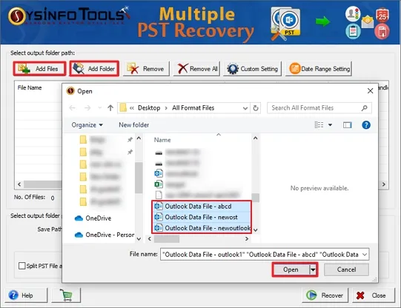Open Custom Setting options
Image resolution: width=401 pixels, height=308 pixels.
(x=253, y=69)
